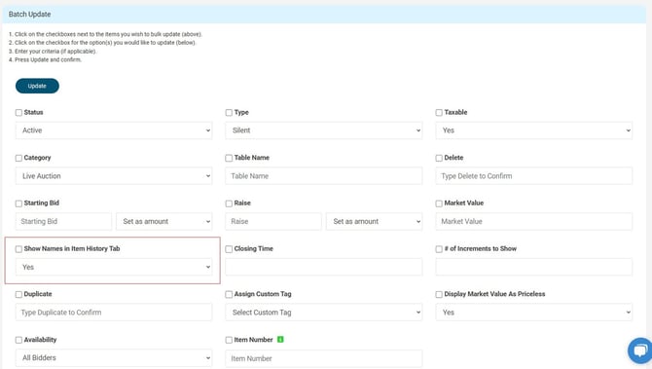Check # of Increments to Show
This screenshot has height=369, width=652.
coord(439,249)
